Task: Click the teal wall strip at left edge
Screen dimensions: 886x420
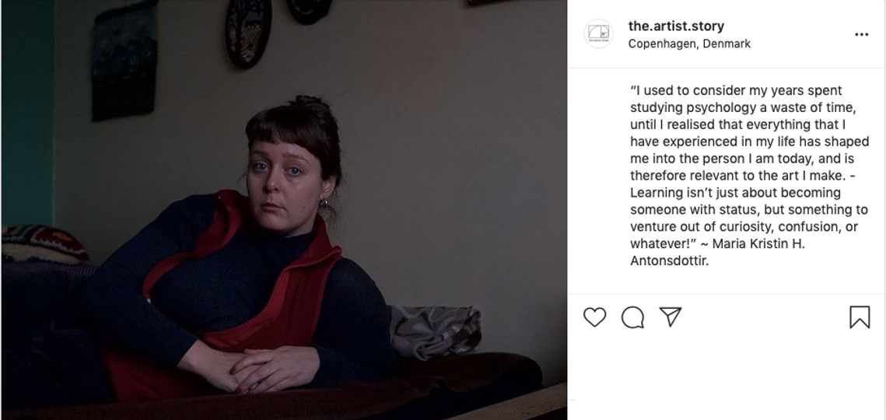Action: [27, 113]
